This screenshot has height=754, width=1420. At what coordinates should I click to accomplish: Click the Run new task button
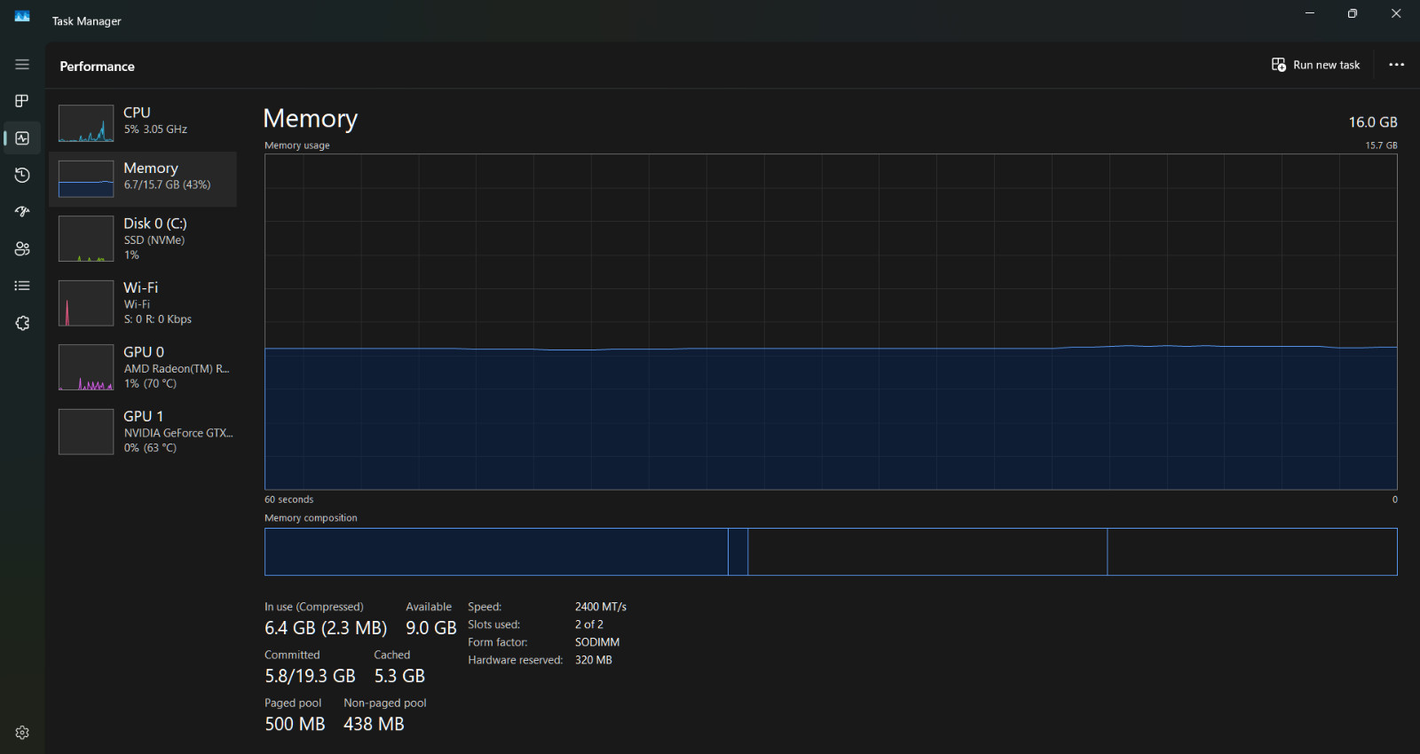pos(1316,65)
